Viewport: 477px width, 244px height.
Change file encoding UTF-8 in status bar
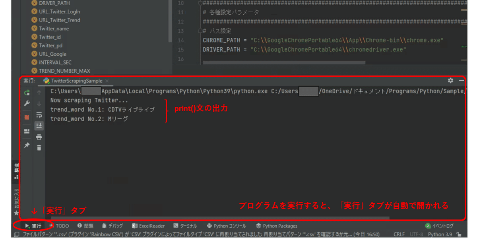coord(416,234)
